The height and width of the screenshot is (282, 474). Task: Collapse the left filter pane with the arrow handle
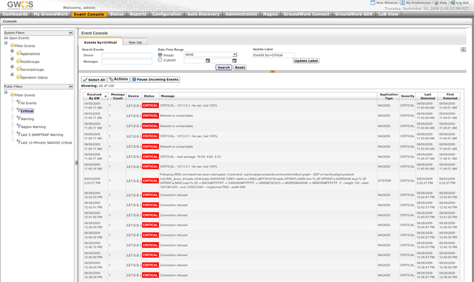76,163
